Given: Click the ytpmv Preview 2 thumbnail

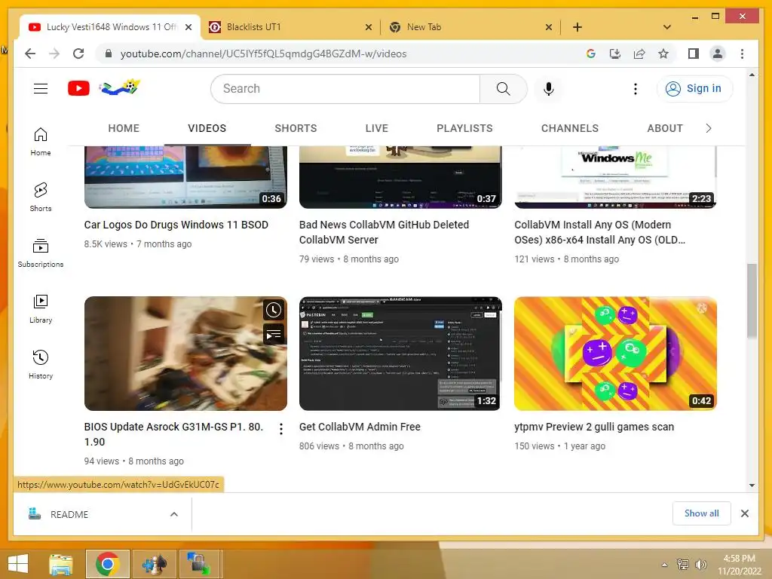Looking at the screenshot, I should click(x=615, y=353).
